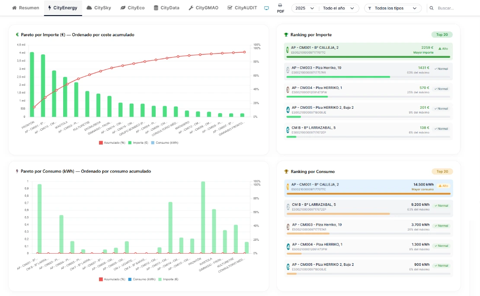Toggle Importe (€) legend in Pareto por Consumo chart
The width and height of the screenshot is (480, 296).
pos(168,279)
